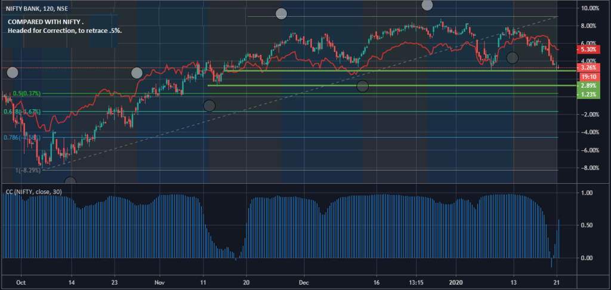Select the 'Headed for Correction' annotation line
This screenshot has height=290, width=611.
click(64, 30)
